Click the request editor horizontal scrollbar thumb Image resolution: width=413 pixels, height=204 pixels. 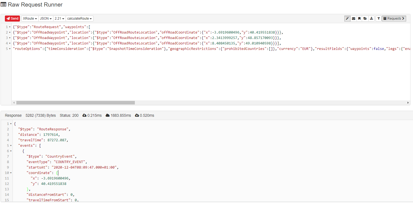pyautogui.click(x=75, y=103)
